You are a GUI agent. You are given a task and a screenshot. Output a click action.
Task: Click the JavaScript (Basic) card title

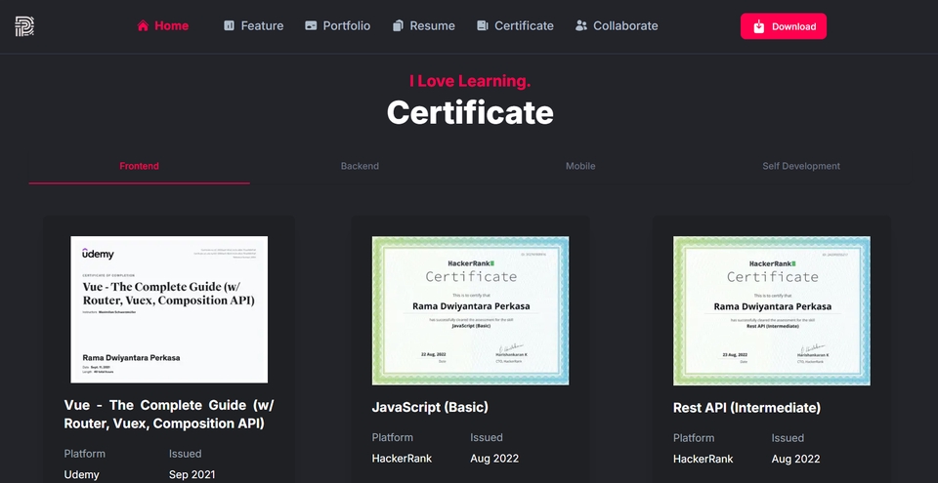pyautogui.click(x=430, y=408)
